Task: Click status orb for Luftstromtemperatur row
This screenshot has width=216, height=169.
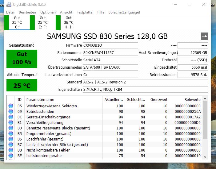Action: 11,156
